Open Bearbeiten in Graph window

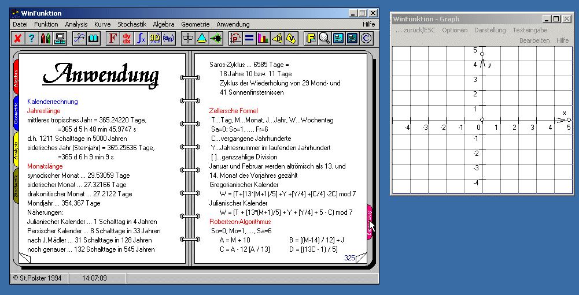tap(534, 40)
